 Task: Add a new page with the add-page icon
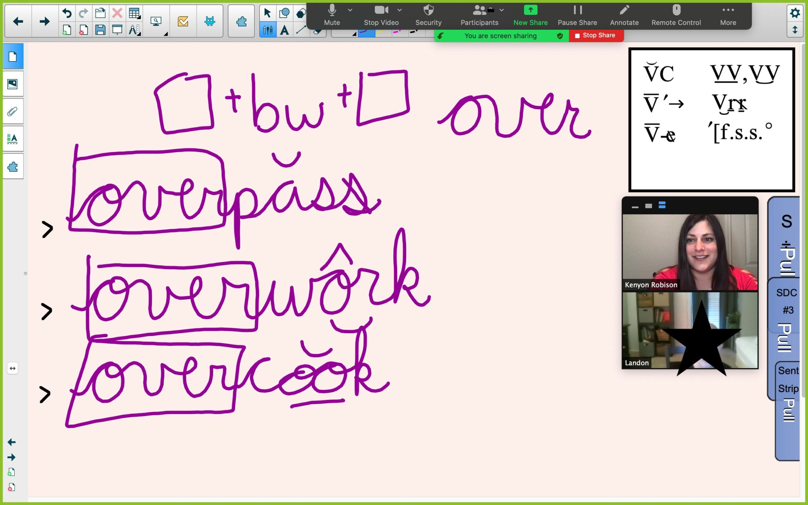coord(67,30)
